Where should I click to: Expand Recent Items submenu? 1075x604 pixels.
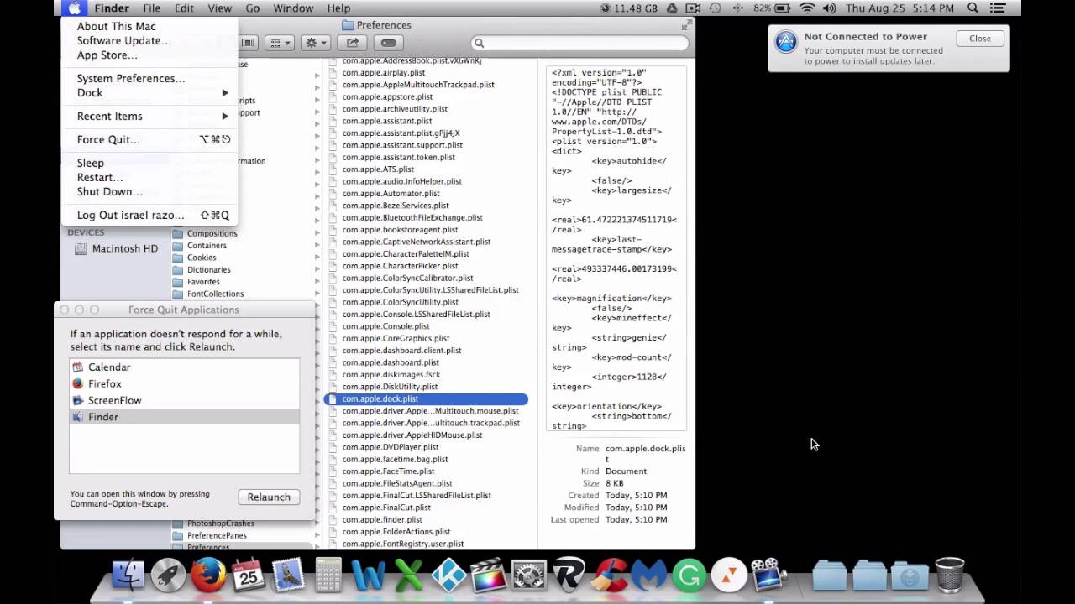coord(149,116)
